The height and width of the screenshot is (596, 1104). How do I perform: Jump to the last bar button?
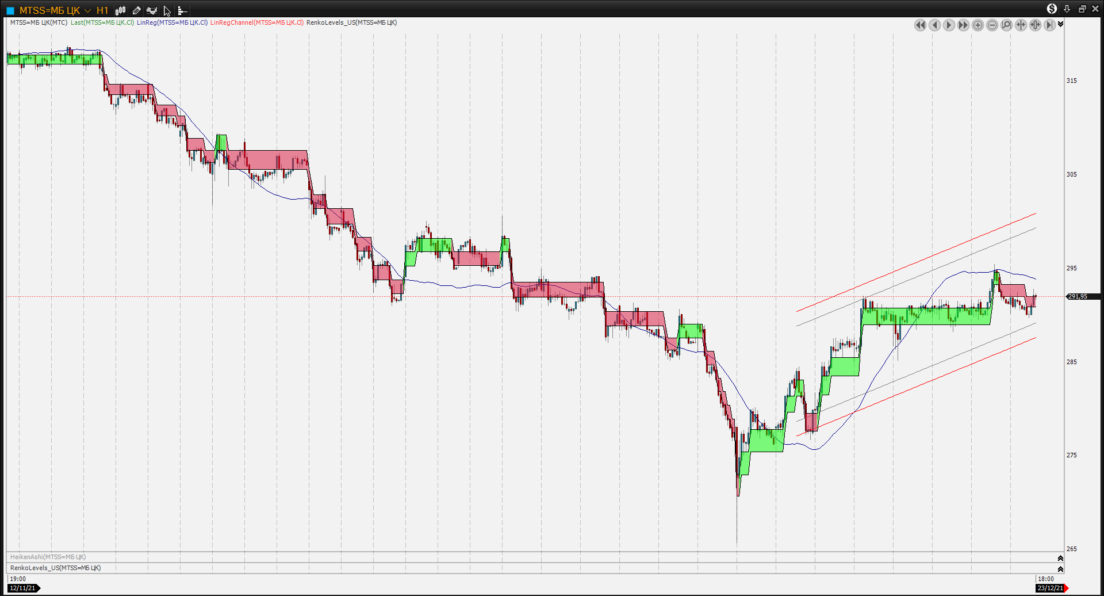(1049, 25)
